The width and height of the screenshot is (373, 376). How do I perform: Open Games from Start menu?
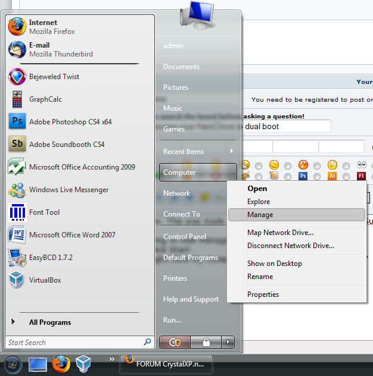(174, 129)
